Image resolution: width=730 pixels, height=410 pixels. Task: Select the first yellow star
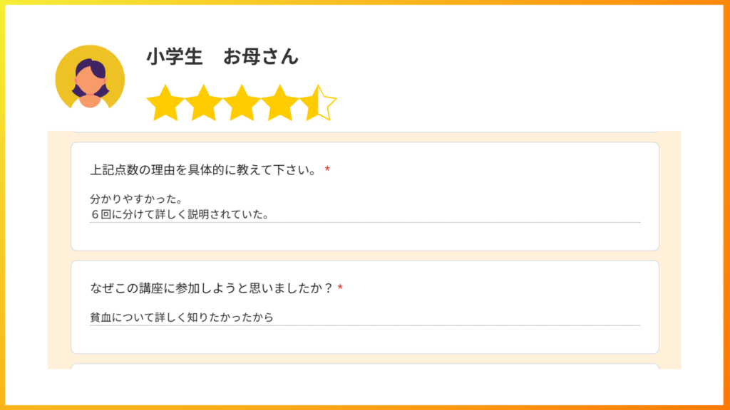[x=165, y=103]
